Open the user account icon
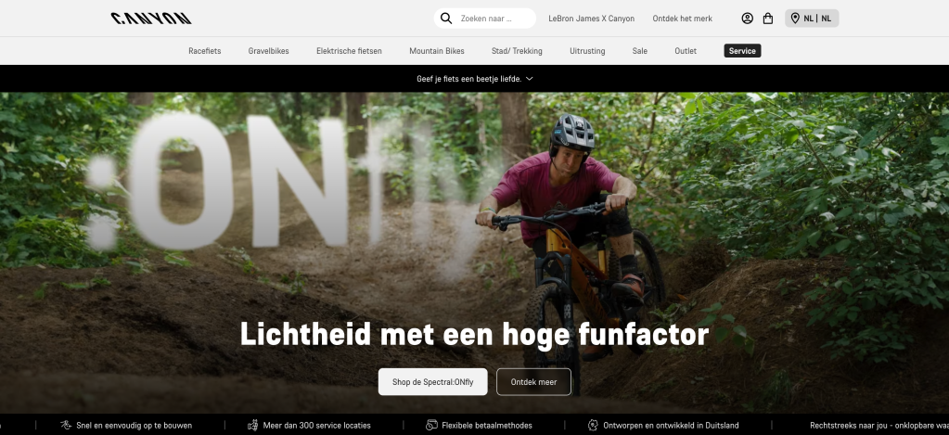The height and width of the screenshot is (435, 949). [x=748, y=19]
